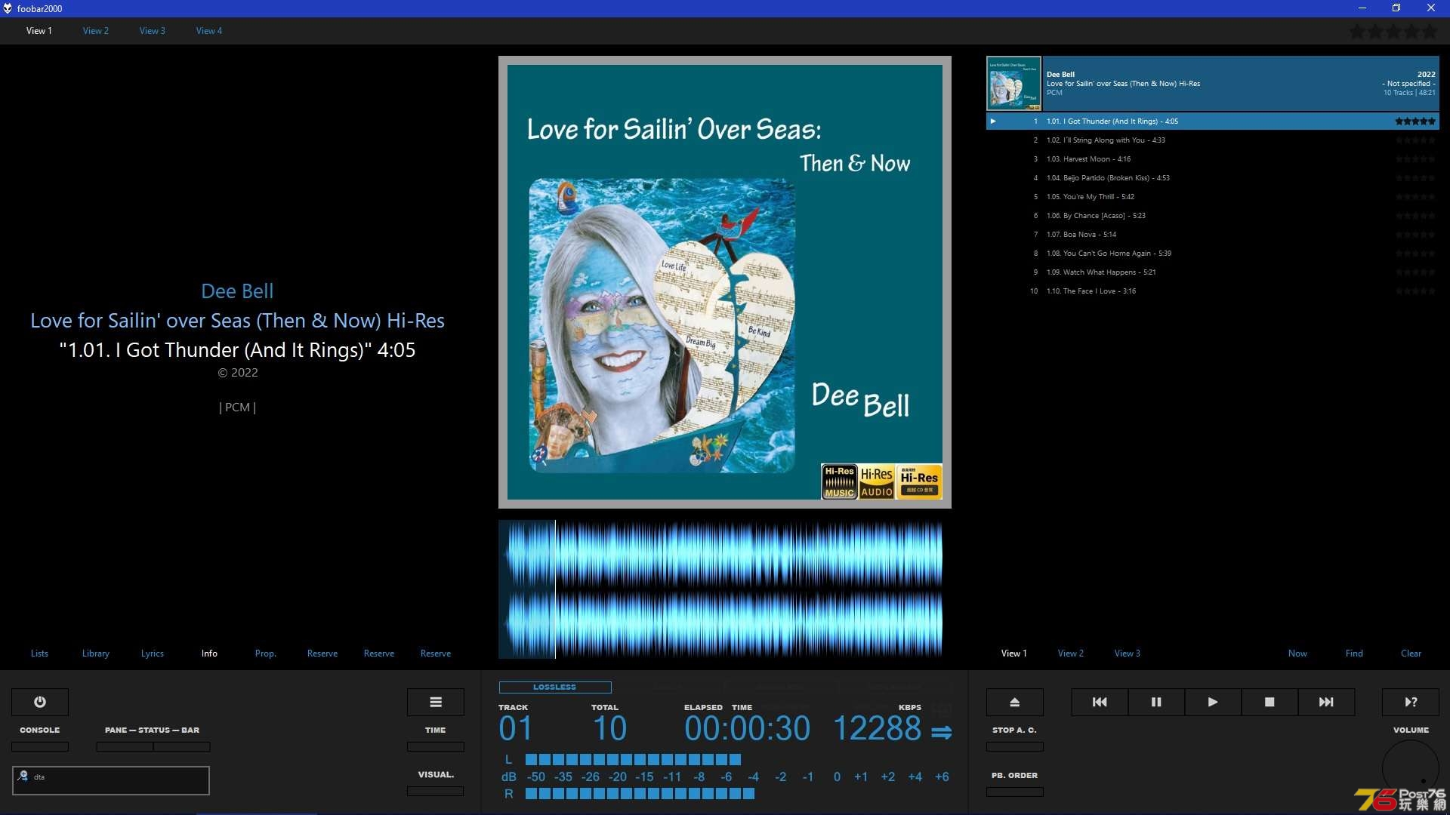Click the random play button
Viewport: 1450px width, 815px height.
[x=1411, y=702]
